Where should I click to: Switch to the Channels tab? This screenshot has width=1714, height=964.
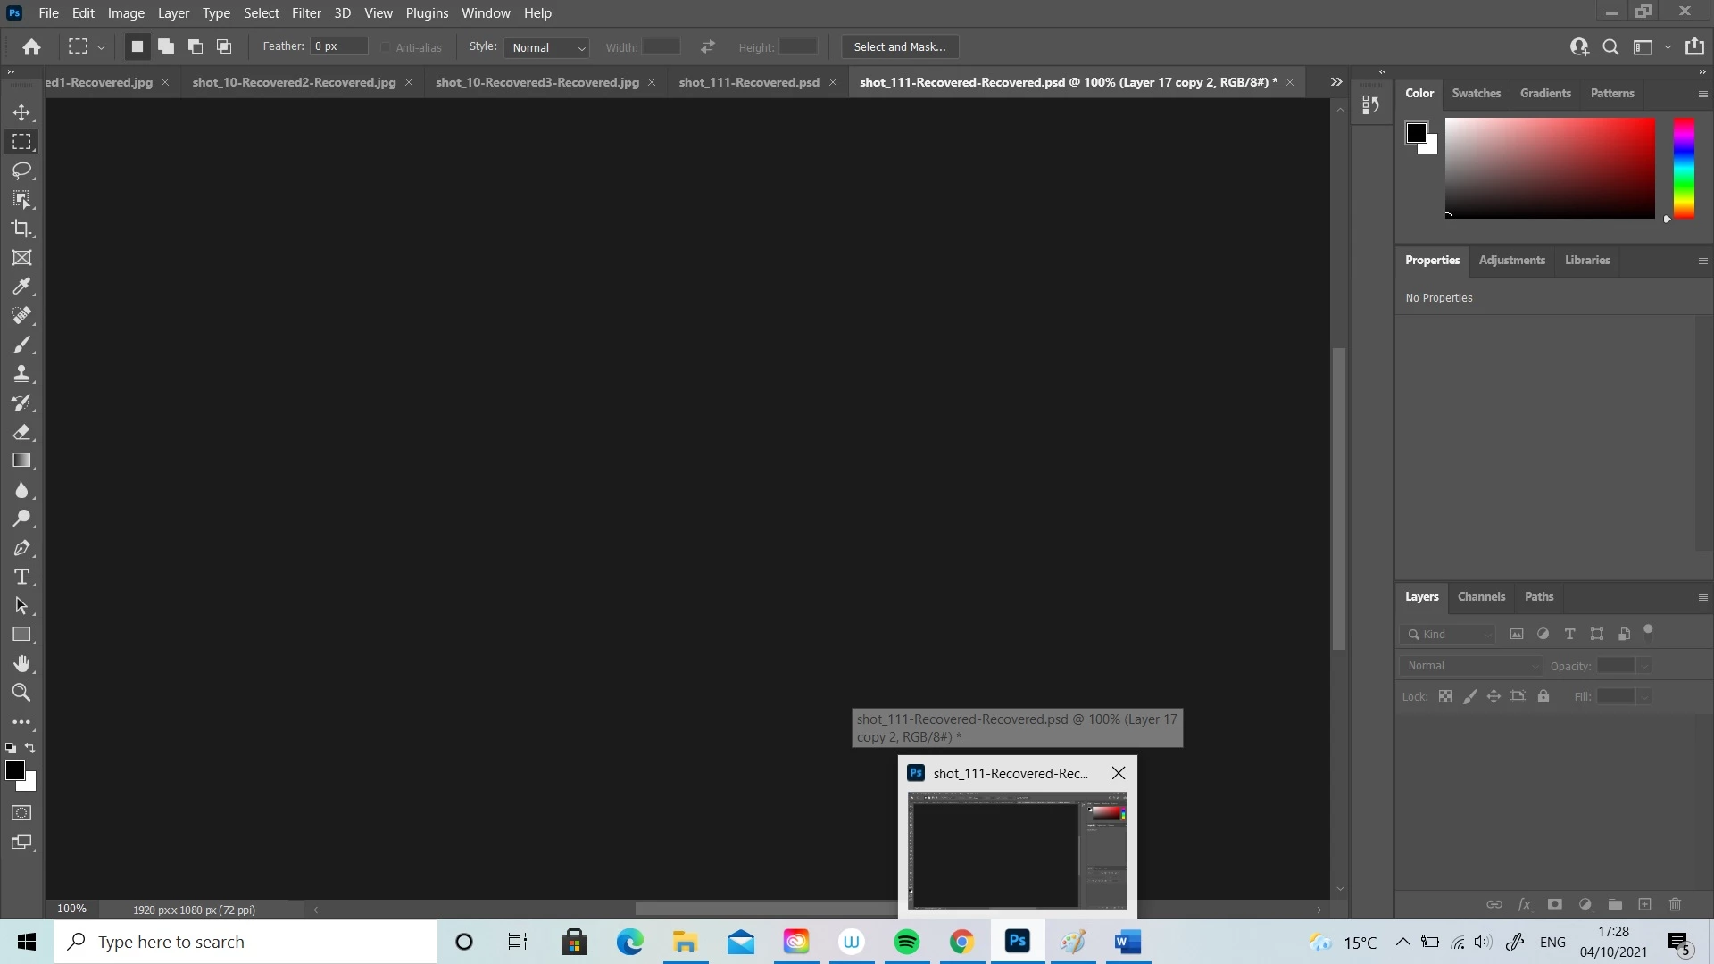(1481, 596)
